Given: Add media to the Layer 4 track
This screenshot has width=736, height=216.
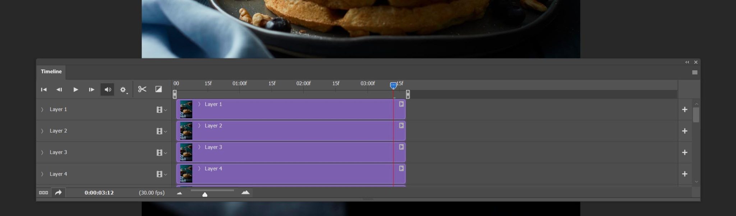Looking at the screenshot, I should point(685,174).
